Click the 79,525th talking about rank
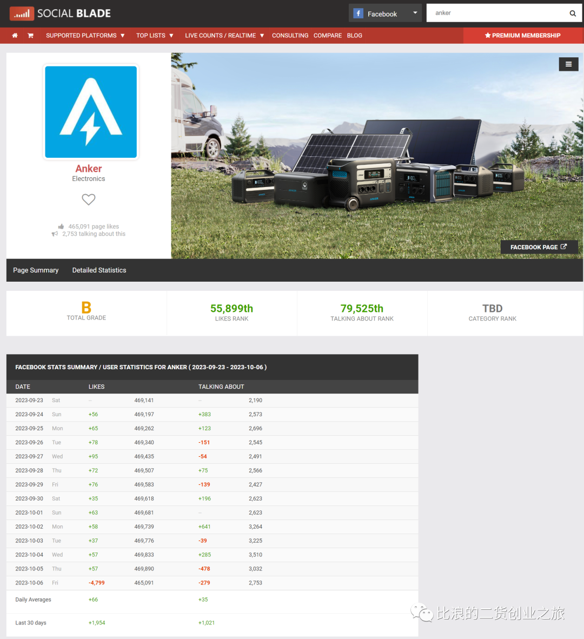 point(362,309)
